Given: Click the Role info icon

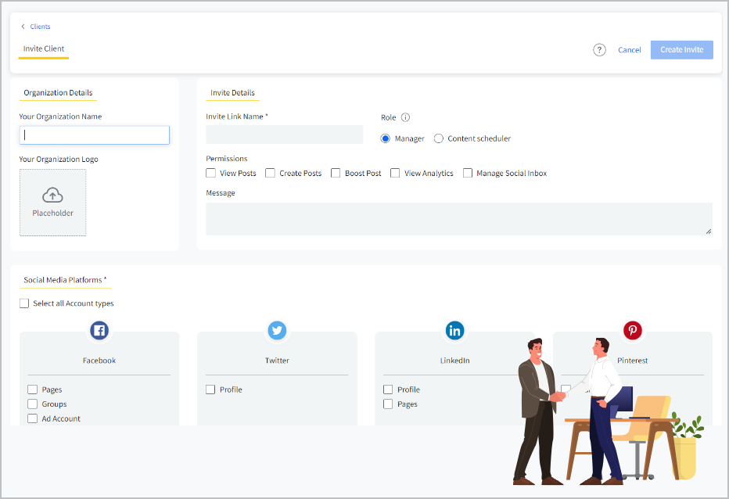Looking at the screenshot, I should click(x=405, y=117).
